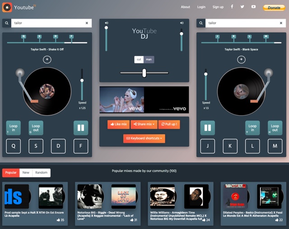Trigger the L cue pad
Screen dimensions: 289x229
252,146
